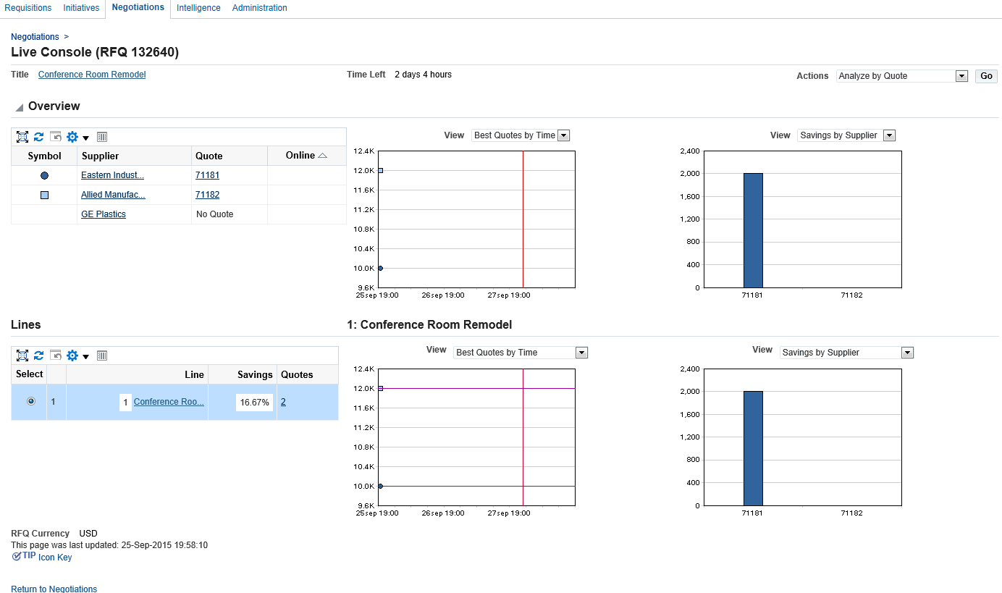
Task: Click the Go button
Action: point(986,76)
